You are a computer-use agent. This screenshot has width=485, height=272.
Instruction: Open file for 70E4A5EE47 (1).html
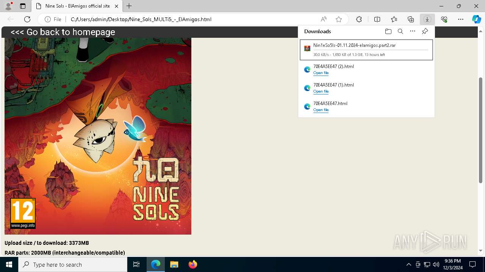(x=321, y=91)
